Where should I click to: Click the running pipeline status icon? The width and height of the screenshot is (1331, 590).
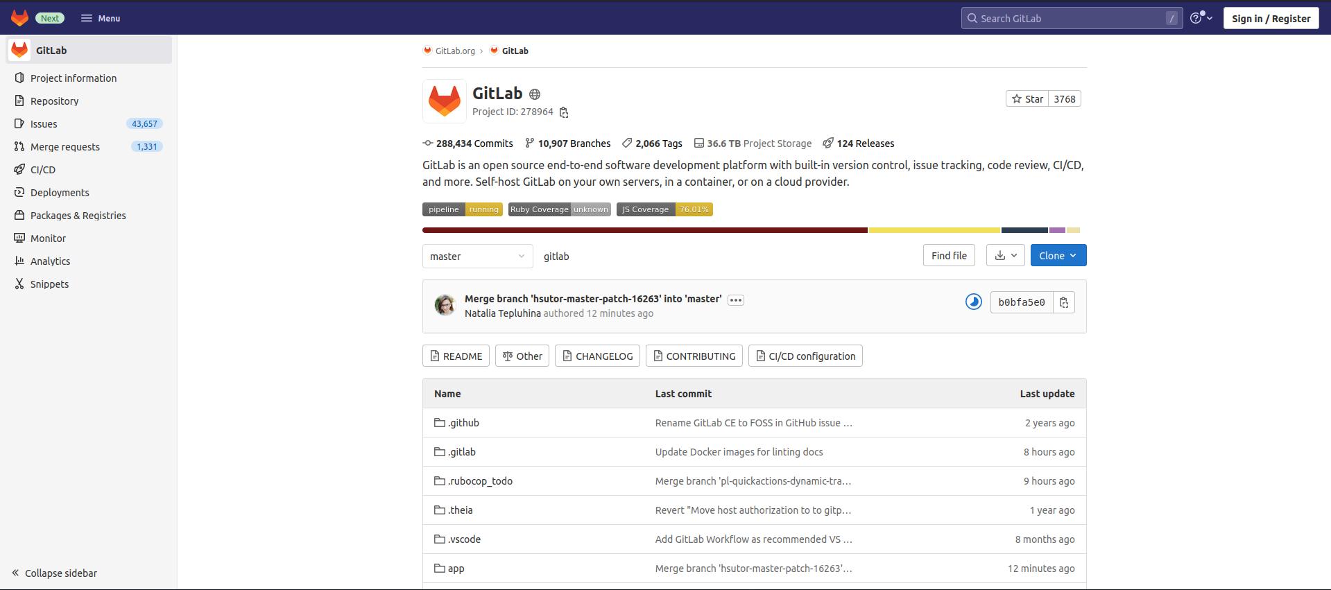(974, 302)
